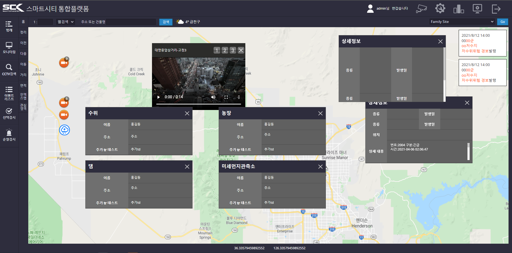Toggle fullscreen on the CCTV video

[226, 97]
